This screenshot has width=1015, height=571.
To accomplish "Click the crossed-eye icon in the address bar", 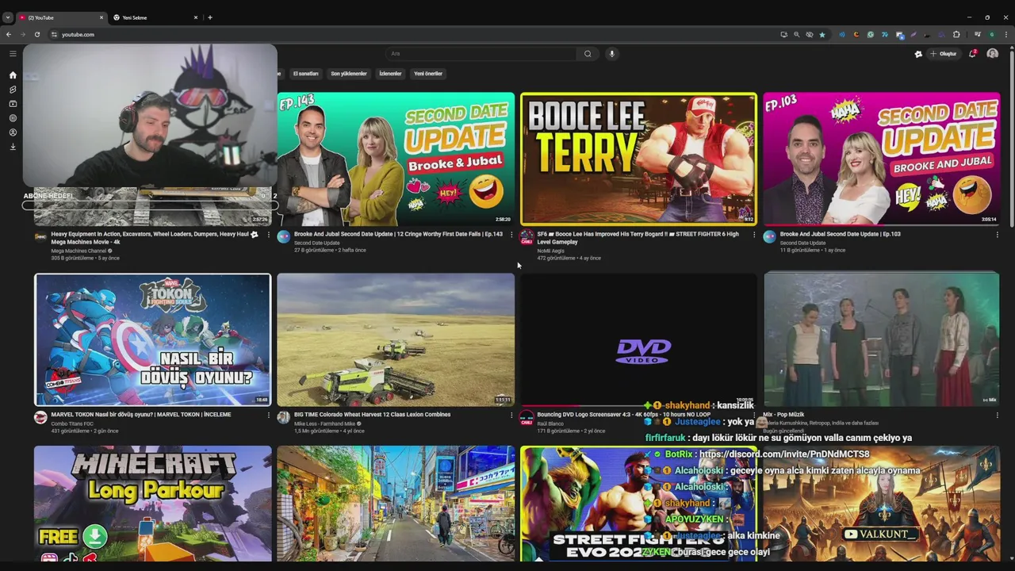I will point(810,35).
